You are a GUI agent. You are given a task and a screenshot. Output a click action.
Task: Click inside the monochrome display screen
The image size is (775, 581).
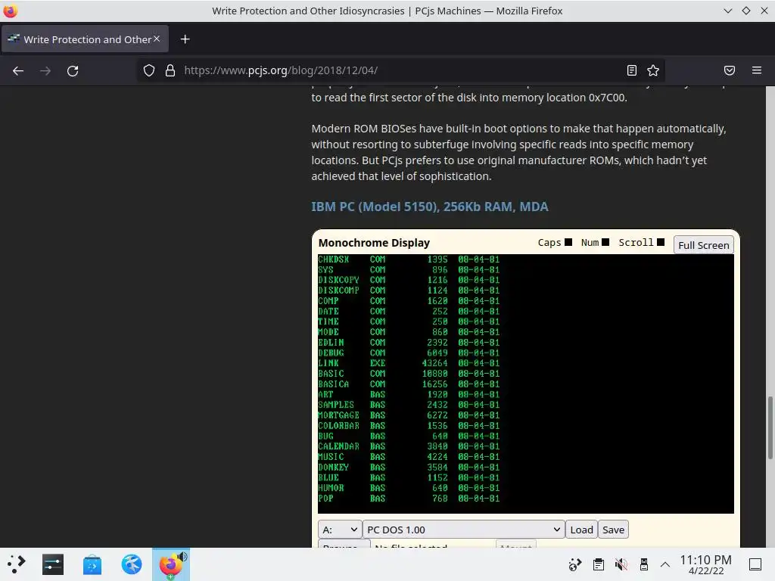(526, 384)
